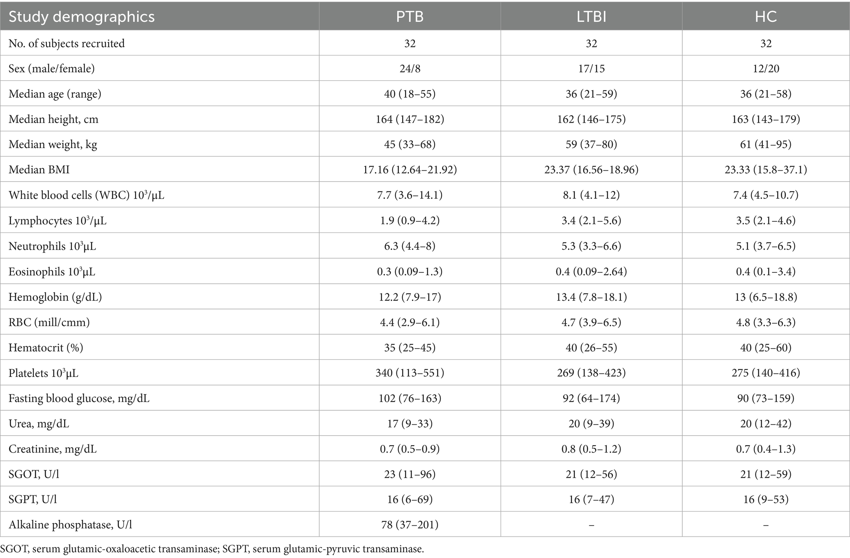This screenshot has height=558, width=850.
Task: Click the Median BMI row label
Action: click(39, 170)
